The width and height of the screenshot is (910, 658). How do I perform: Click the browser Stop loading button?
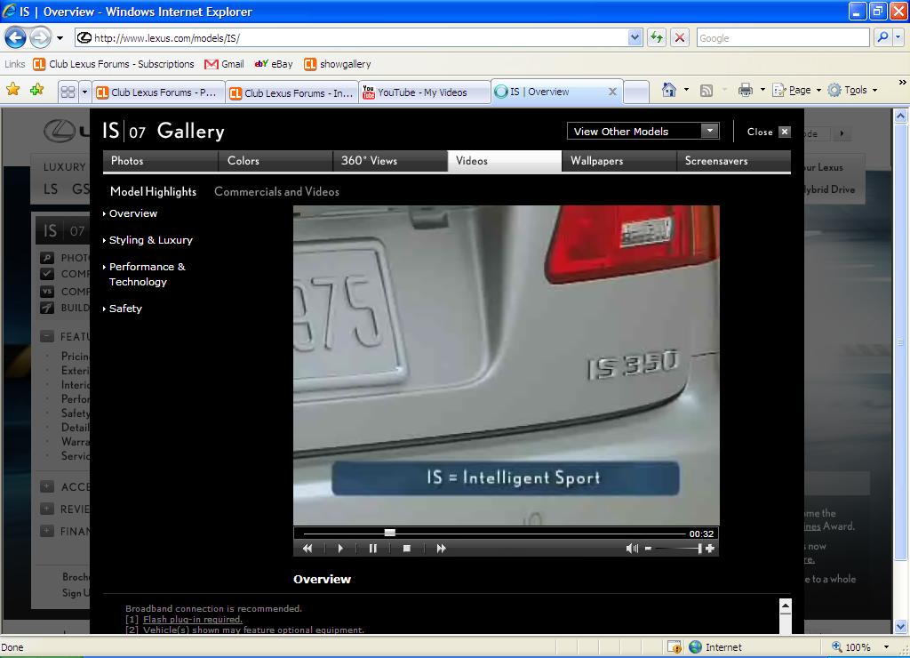tap(680, 37)
